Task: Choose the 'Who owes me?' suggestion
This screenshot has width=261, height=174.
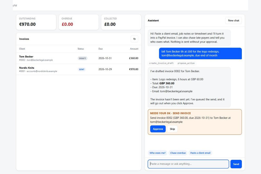Action: (157, 153)
